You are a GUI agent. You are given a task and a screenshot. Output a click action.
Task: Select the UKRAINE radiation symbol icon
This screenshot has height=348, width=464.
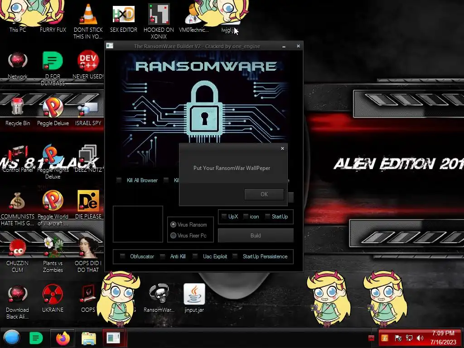53,298
